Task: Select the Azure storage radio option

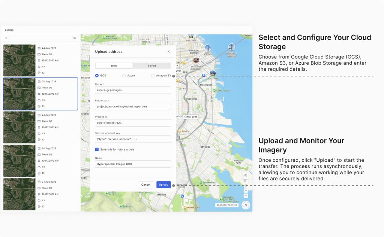Action: point(124,76)
